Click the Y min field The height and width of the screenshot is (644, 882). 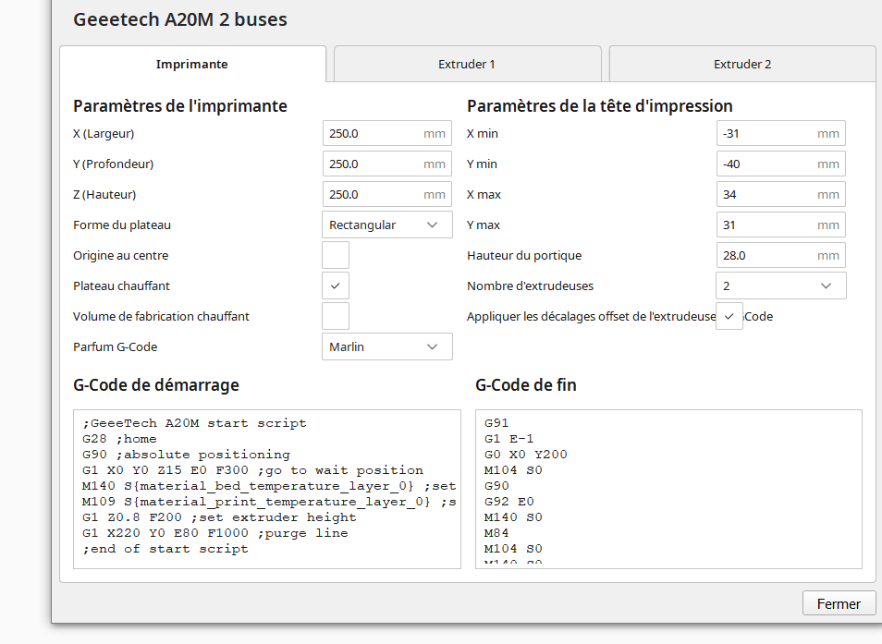click(780, 164)
